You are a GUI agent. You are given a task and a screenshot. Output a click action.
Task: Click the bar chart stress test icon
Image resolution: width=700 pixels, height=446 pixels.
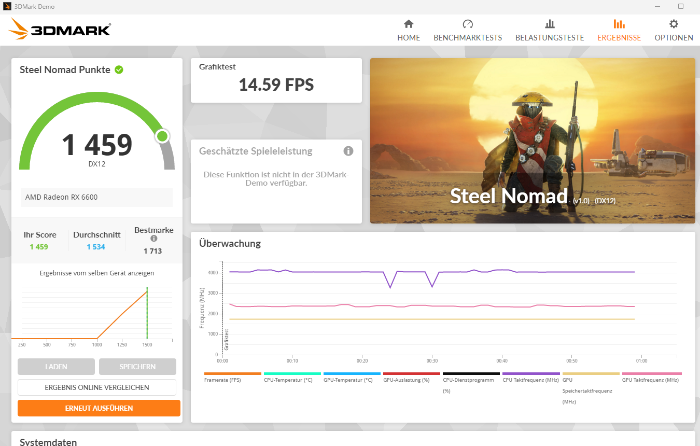coord(550,24)
